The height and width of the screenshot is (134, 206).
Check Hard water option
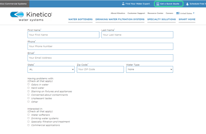point(28,88)
